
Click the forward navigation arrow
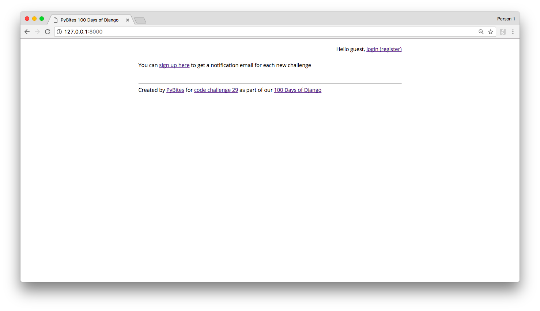tap(37, 32)
